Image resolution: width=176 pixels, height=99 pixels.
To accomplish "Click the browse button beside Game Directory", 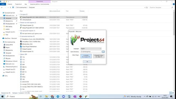I will [103, 52].
